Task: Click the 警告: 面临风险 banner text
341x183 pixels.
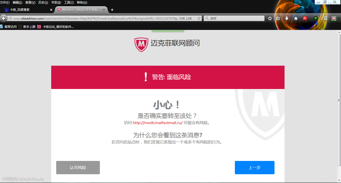Action: click(172, 77)
